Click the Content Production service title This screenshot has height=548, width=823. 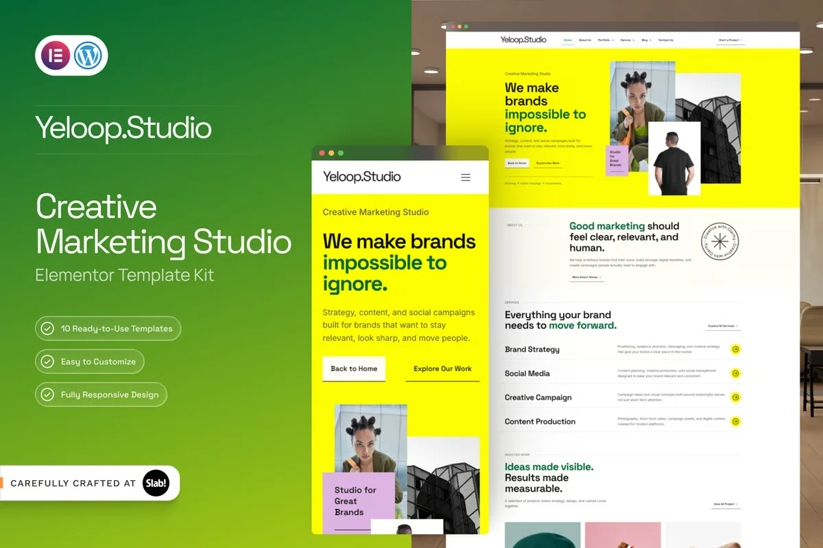pyautogui.click(x=540, y=421)
